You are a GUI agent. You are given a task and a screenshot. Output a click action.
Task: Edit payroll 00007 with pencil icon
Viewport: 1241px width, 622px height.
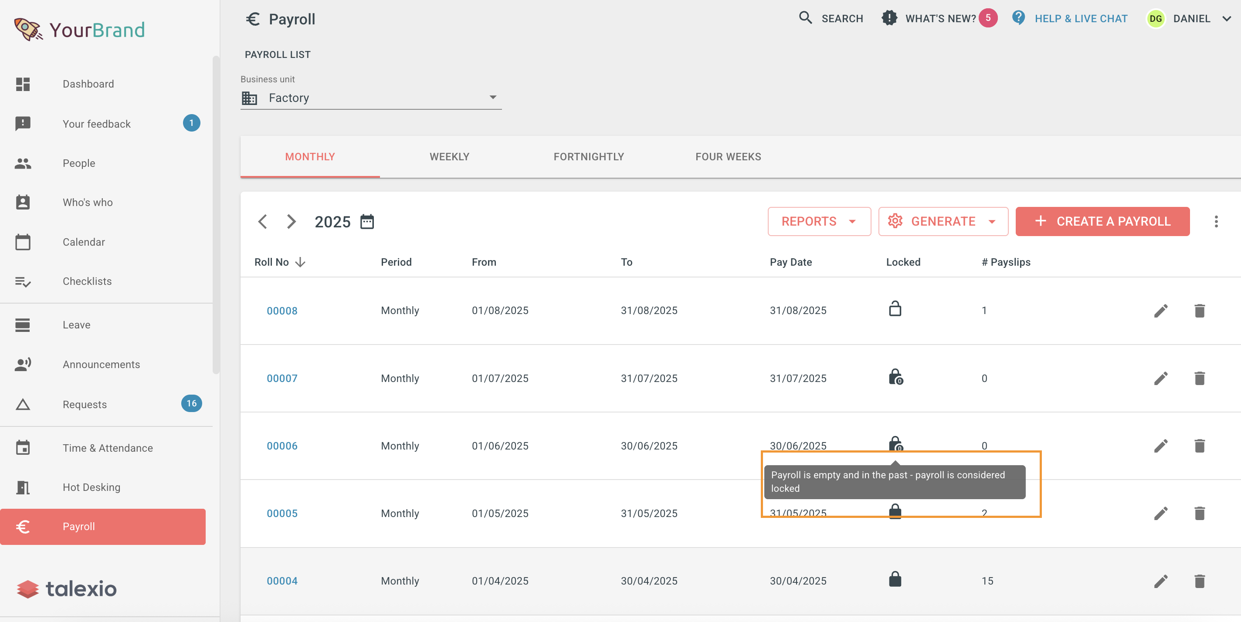pos(1161,379)
